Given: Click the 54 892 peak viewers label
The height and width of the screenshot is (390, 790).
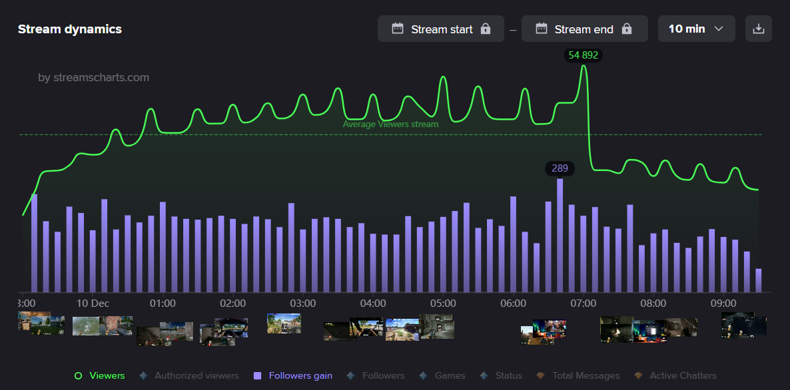Looking at the screenshot, I should click(x=584, y=55).
